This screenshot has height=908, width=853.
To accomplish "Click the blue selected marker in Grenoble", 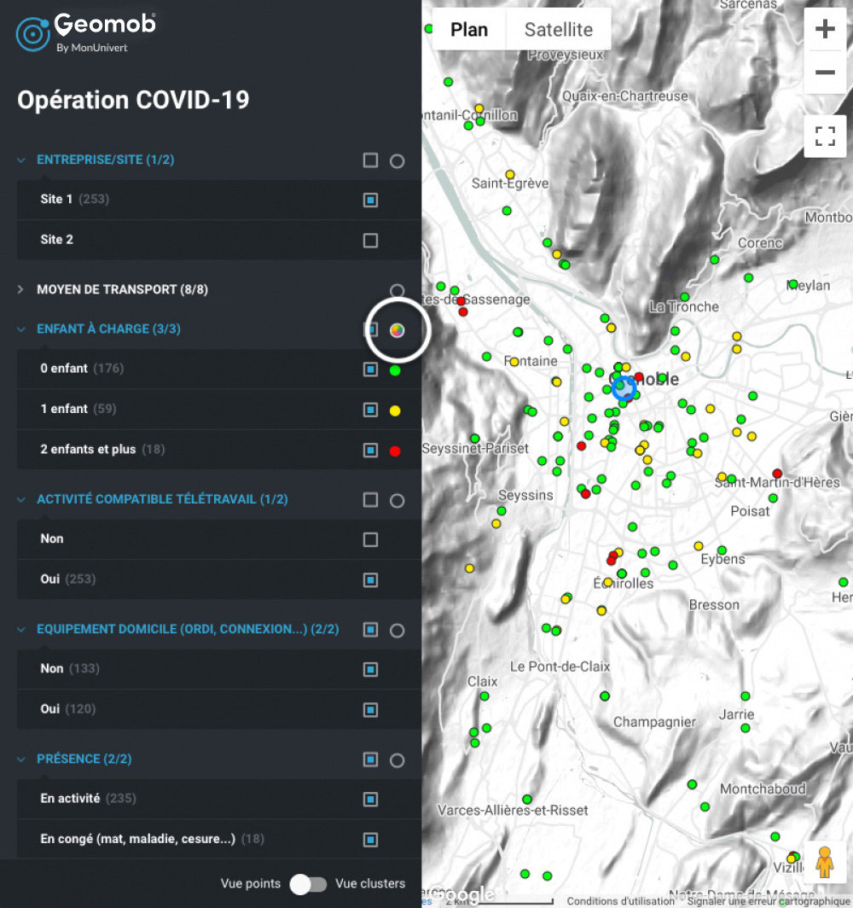I will 624,387.
